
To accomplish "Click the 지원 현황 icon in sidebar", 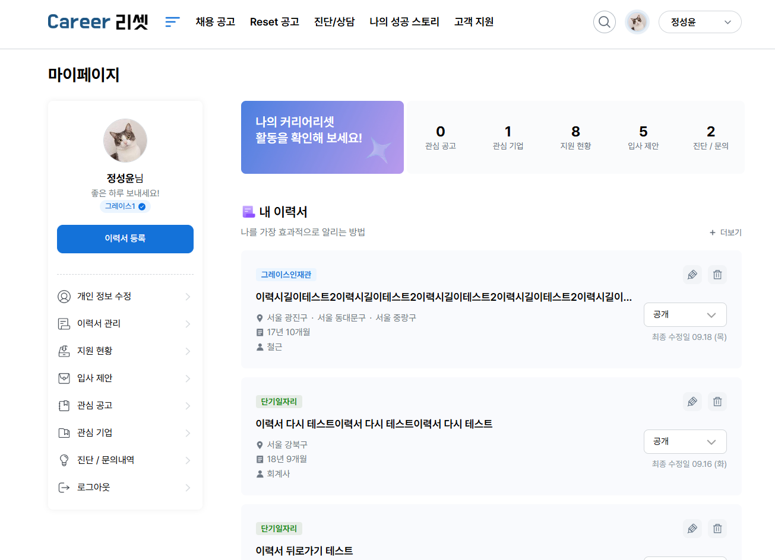I will (64, 351).
